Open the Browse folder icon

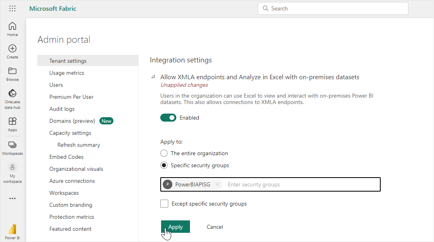[x=12, y=71]
